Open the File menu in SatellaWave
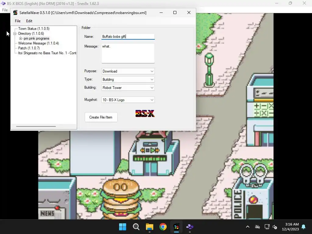This screenshot has width=312, height=234. pos(17,21)
